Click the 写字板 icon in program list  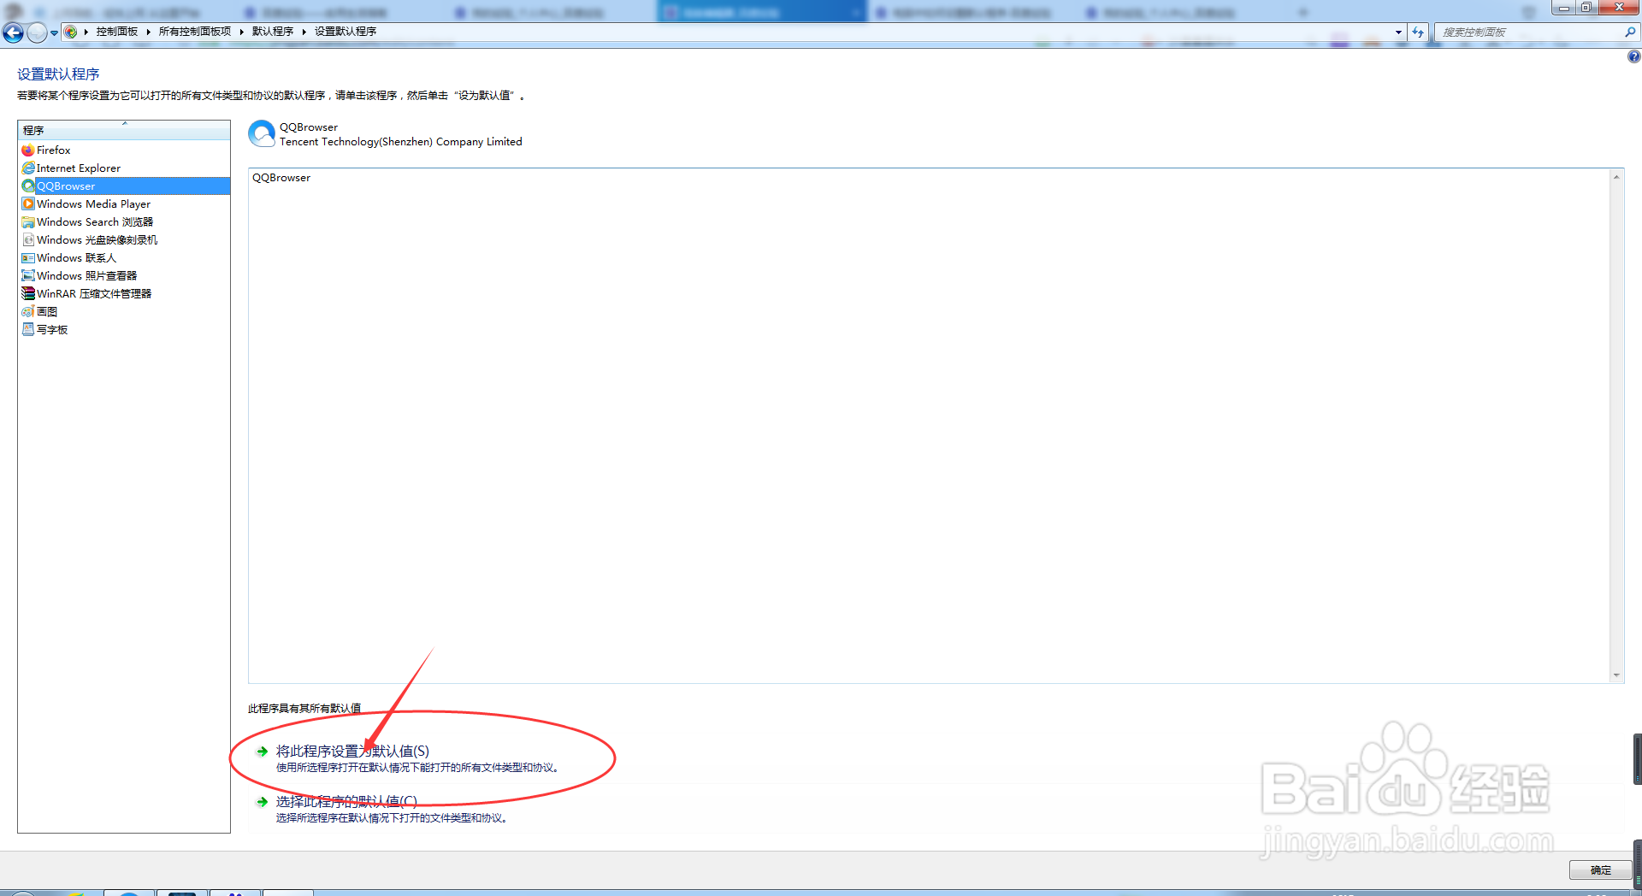click(28, 330)
